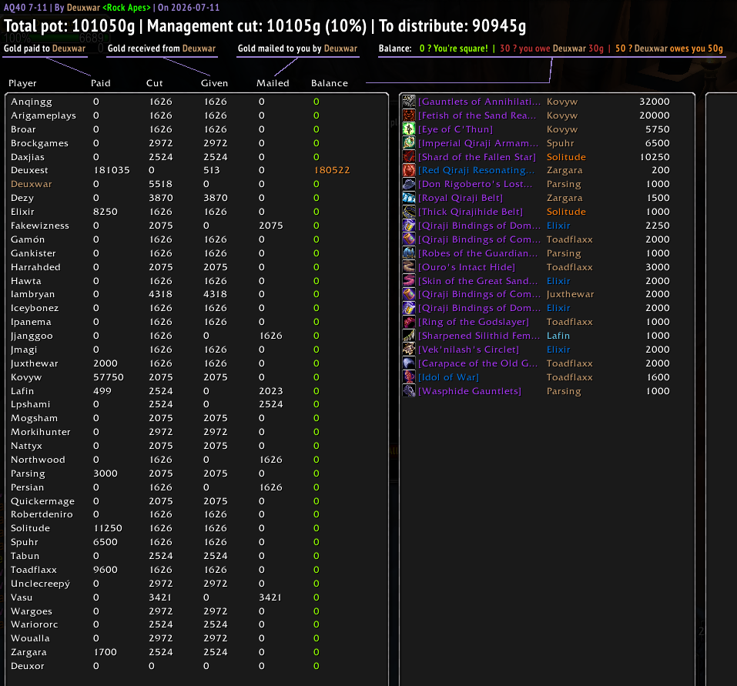Click the Qiraji Bindings of Dominance 2250 icon

coord(409,226)
